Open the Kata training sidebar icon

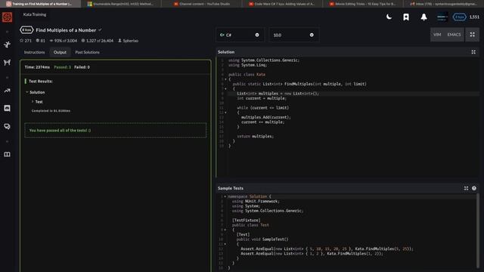tap(7, 45)
